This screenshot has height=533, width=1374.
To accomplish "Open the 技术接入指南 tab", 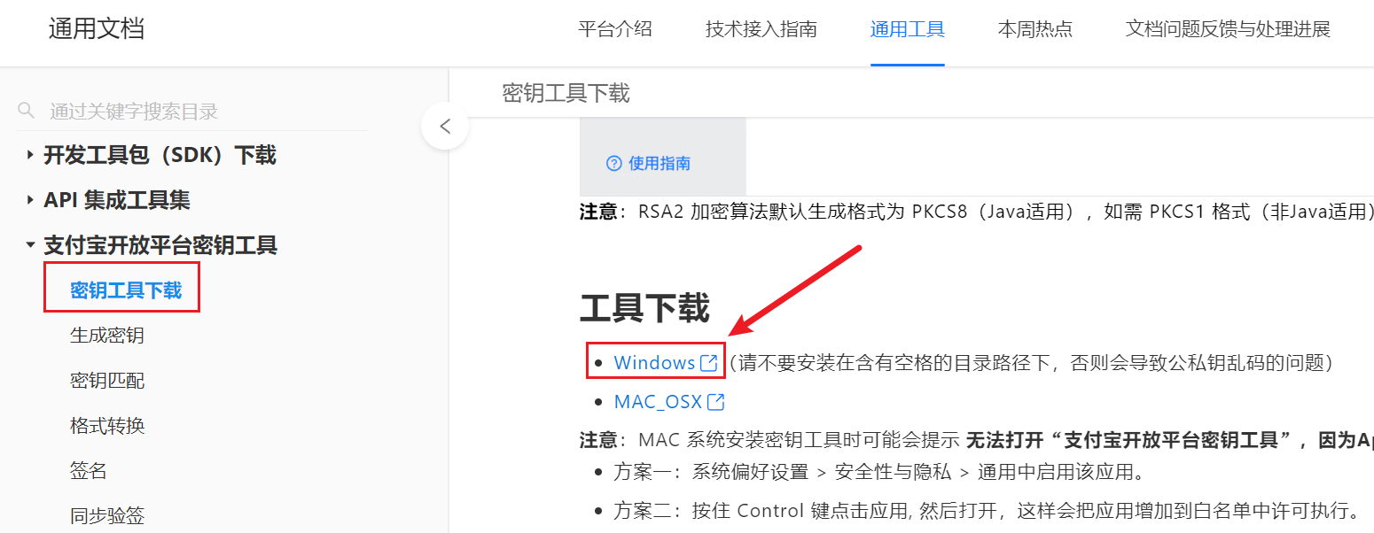I will tap(761, 29).
